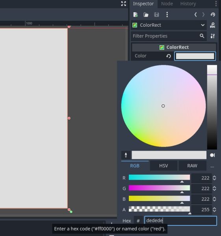Screen dimensions: 221x236
Task: Click the color wheel picker cursor circle
Action: point(163,106)
